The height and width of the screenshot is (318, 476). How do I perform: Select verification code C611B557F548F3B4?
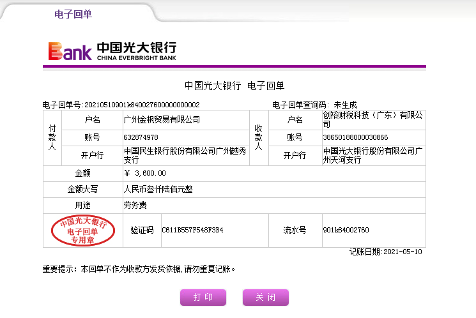pos(192,230)
